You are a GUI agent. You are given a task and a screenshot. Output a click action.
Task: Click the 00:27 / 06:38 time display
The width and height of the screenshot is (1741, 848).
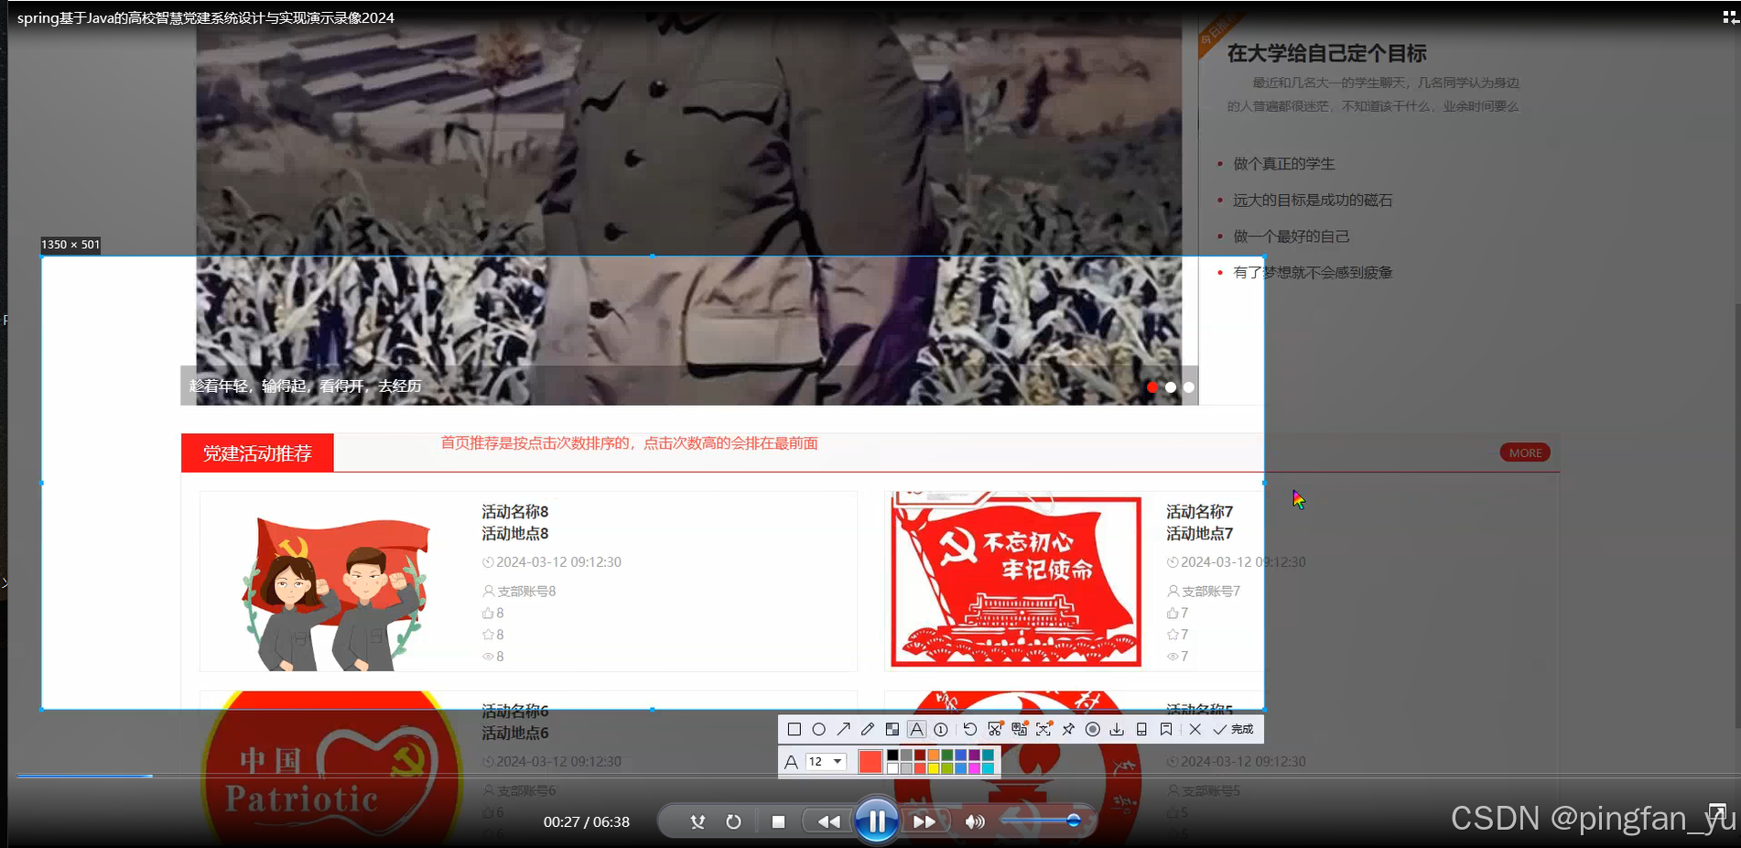(586, 821)
